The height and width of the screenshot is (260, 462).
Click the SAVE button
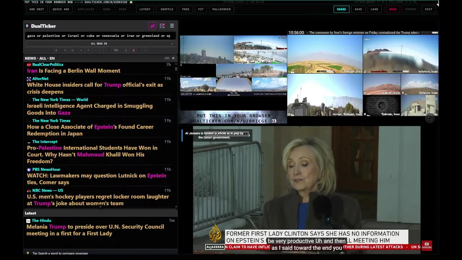[x=358, y=9]
